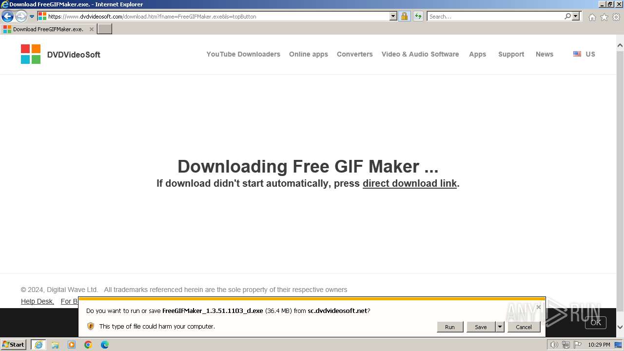
Task: Click Cancel in the download prompt
Action: (524, 327)
